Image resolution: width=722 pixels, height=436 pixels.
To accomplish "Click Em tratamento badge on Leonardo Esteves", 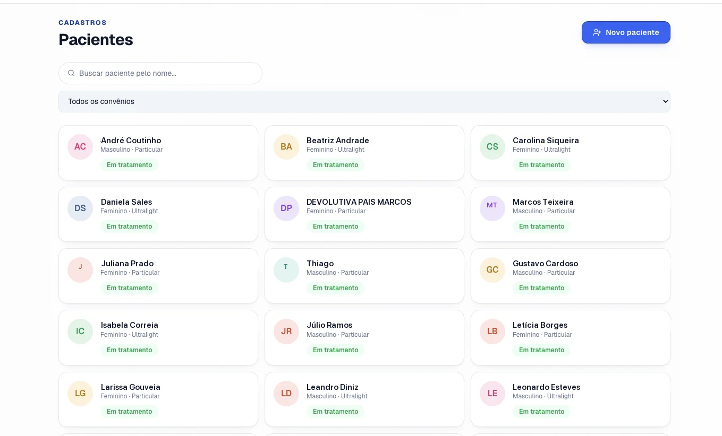I will [x=542, y=412].
